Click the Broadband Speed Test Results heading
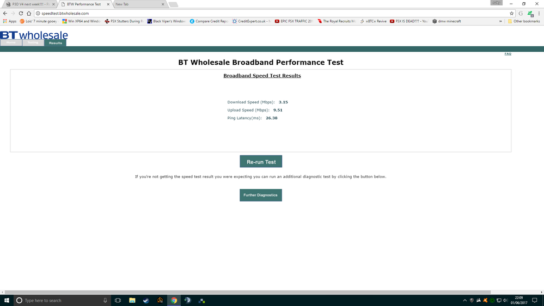Image resolution: width=544 pixels, height=306 pixels. pyautogui.click(x=262, y=76)
